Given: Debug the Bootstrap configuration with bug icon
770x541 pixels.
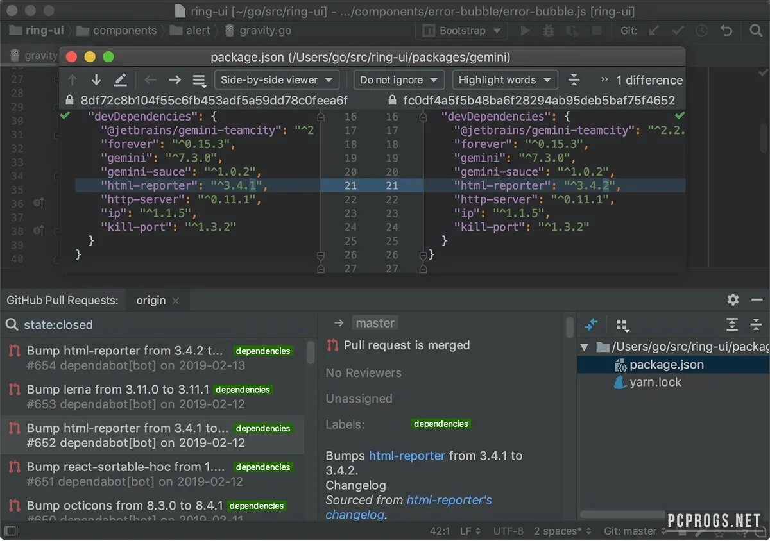Looking at the screenshot, I should point(549,30).
